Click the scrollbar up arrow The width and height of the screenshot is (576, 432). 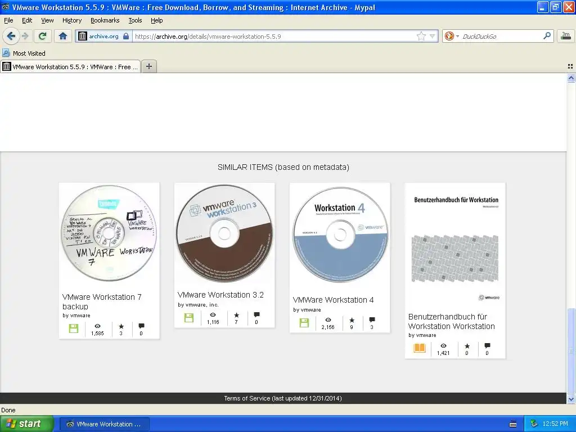coord(571,78)
